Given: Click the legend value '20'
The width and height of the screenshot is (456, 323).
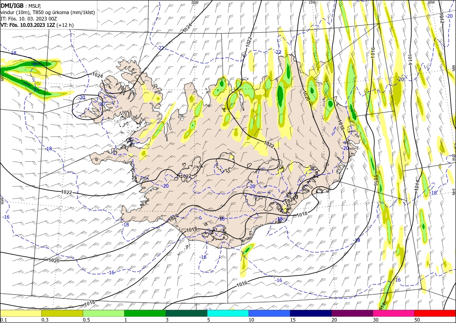Looking at the screenshot, I should [334, 320].
